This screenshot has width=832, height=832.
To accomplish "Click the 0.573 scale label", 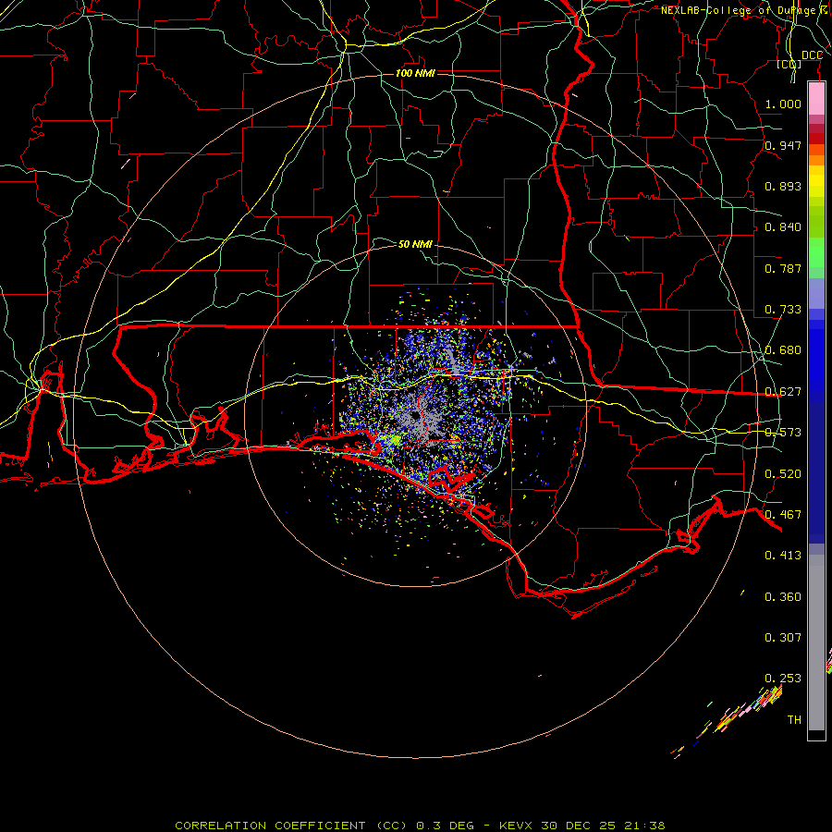I will (x=783, y=433).
